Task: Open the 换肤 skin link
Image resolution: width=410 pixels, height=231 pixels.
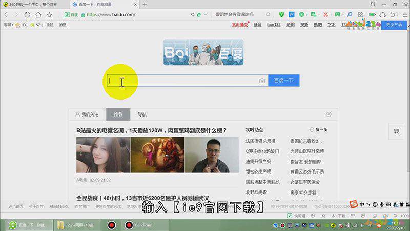Action: pyautogui.click(x=50, y=25)
